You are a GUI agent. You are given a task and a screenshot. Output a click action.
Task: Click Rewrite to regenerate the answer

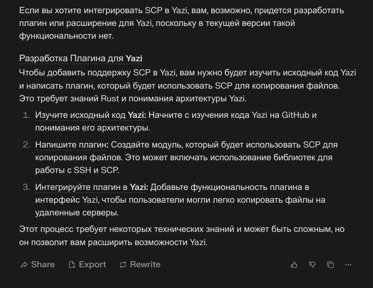click(140, 264)
